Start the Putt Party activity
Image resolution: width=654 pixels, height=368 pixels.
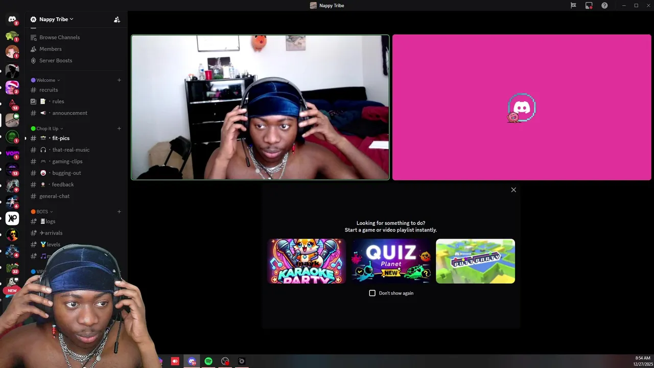tap(475, 261)
